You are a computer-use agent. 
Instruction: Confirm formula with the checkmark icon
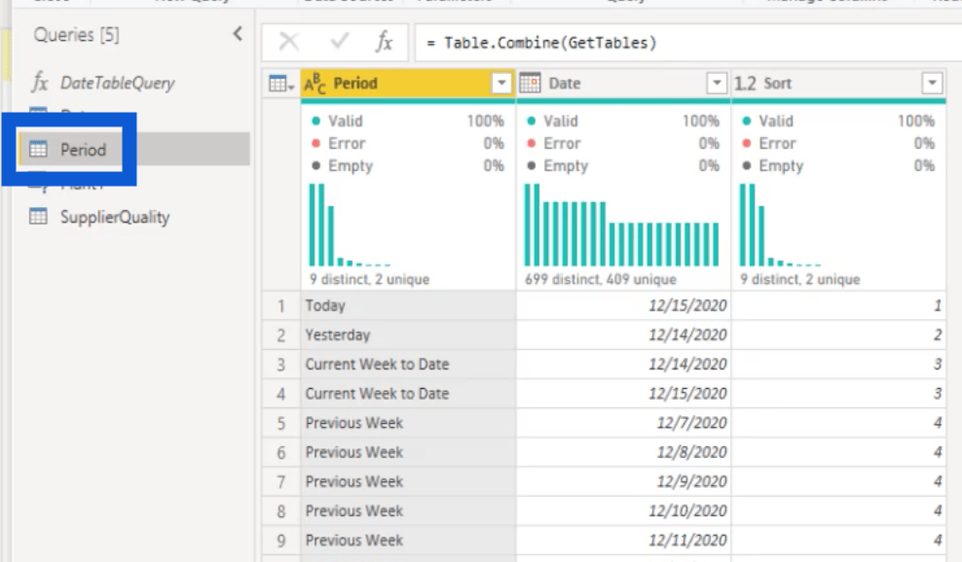point(339,42)
